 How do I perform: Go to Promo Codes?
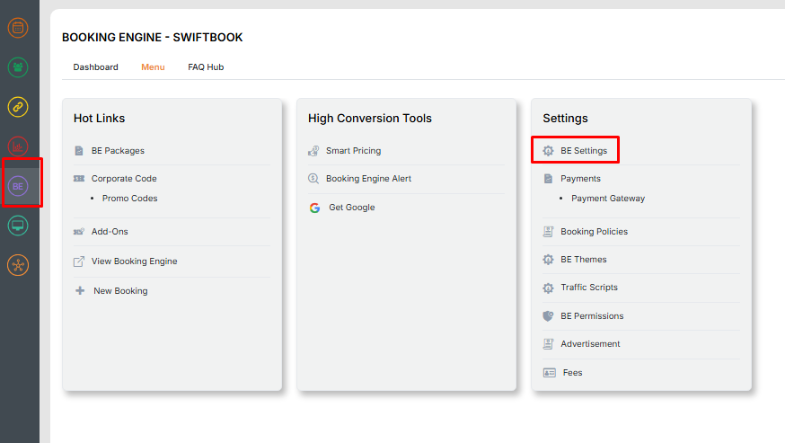coord(129,199)
